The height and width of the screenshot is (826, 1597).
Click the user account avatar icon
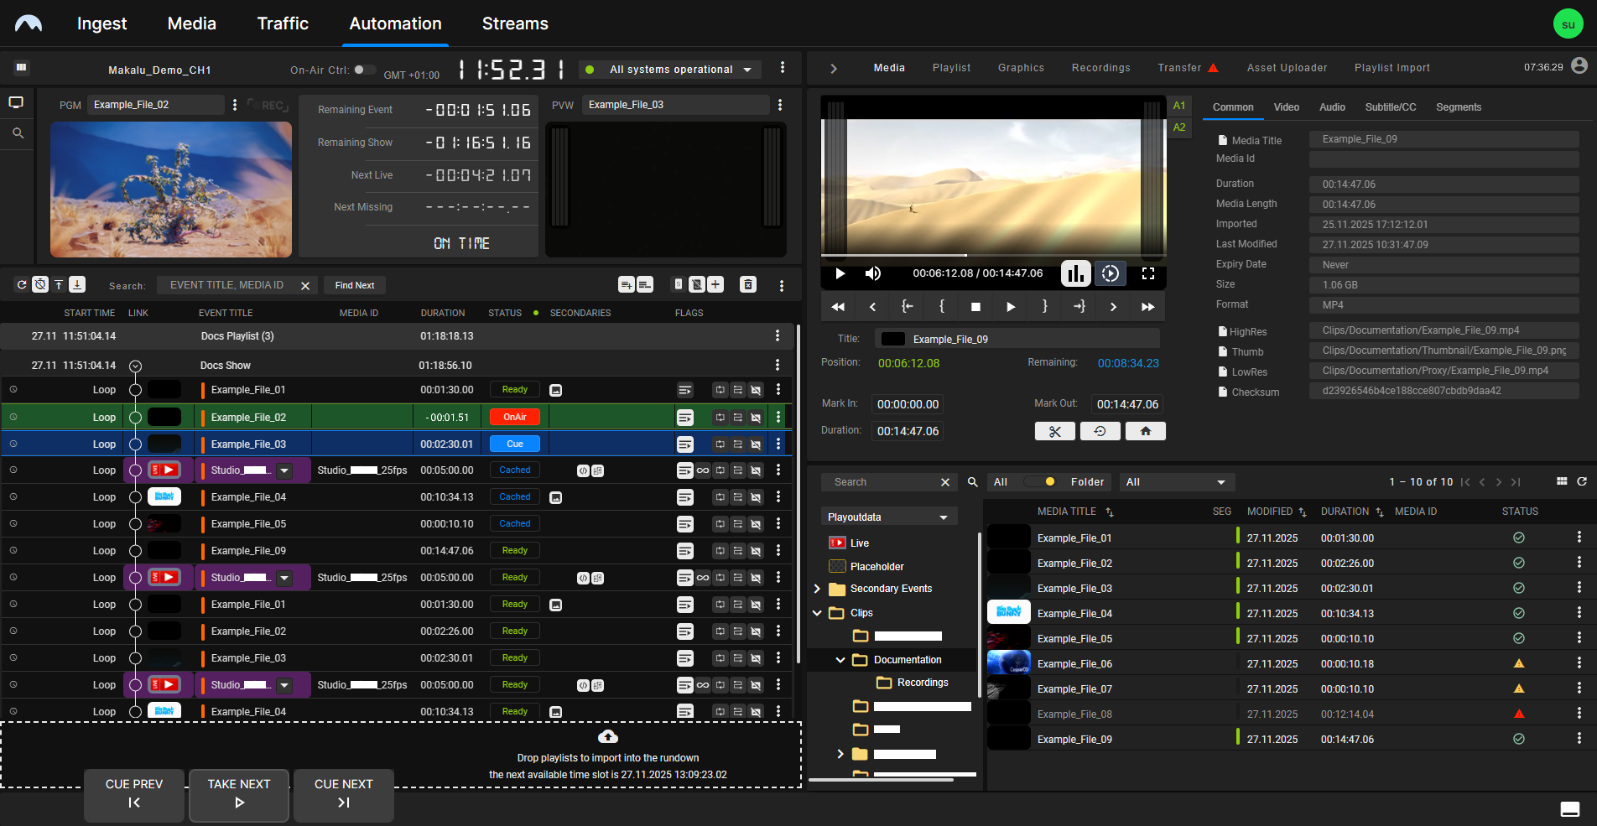pos(1579,66)
